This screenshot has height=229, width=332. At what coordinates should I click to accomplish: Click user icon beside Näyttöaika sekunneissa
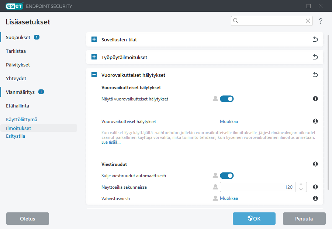(215, 187)
